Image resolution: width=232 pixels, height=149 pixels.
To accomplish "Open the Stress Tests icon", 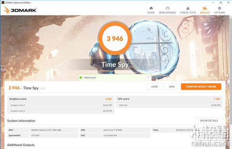I will (x=188, y=8).
